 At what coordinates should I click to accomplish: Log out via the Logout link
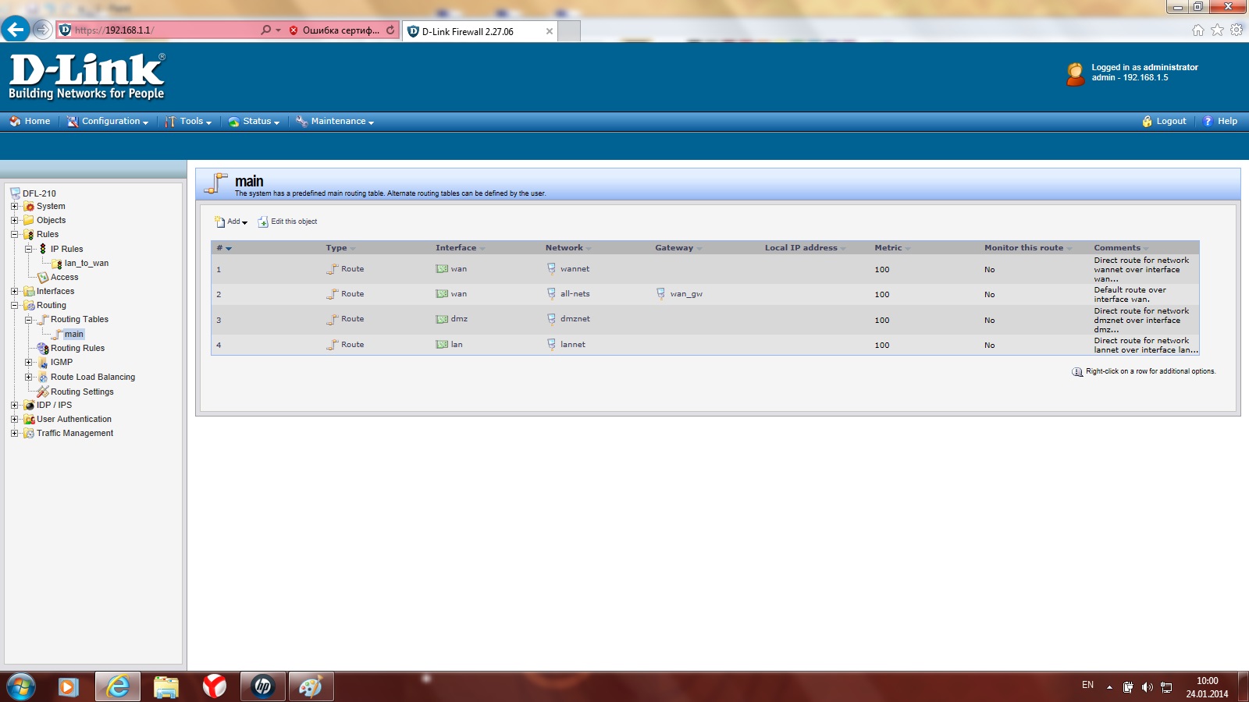(1164, 121)
